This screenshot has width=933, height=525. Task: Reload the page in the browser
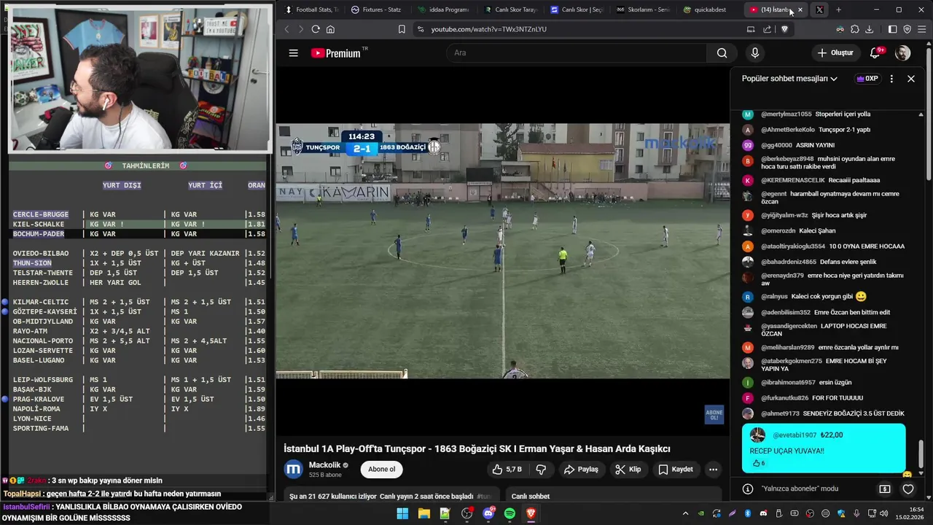tap(316, 29)
